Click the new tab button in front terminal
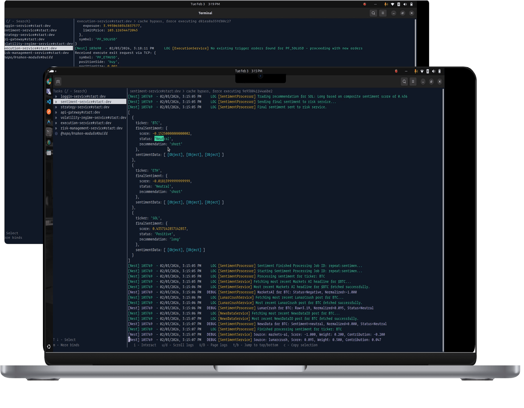Image resolution: width=524 pixels, height=408 pixels. point(58,82)
